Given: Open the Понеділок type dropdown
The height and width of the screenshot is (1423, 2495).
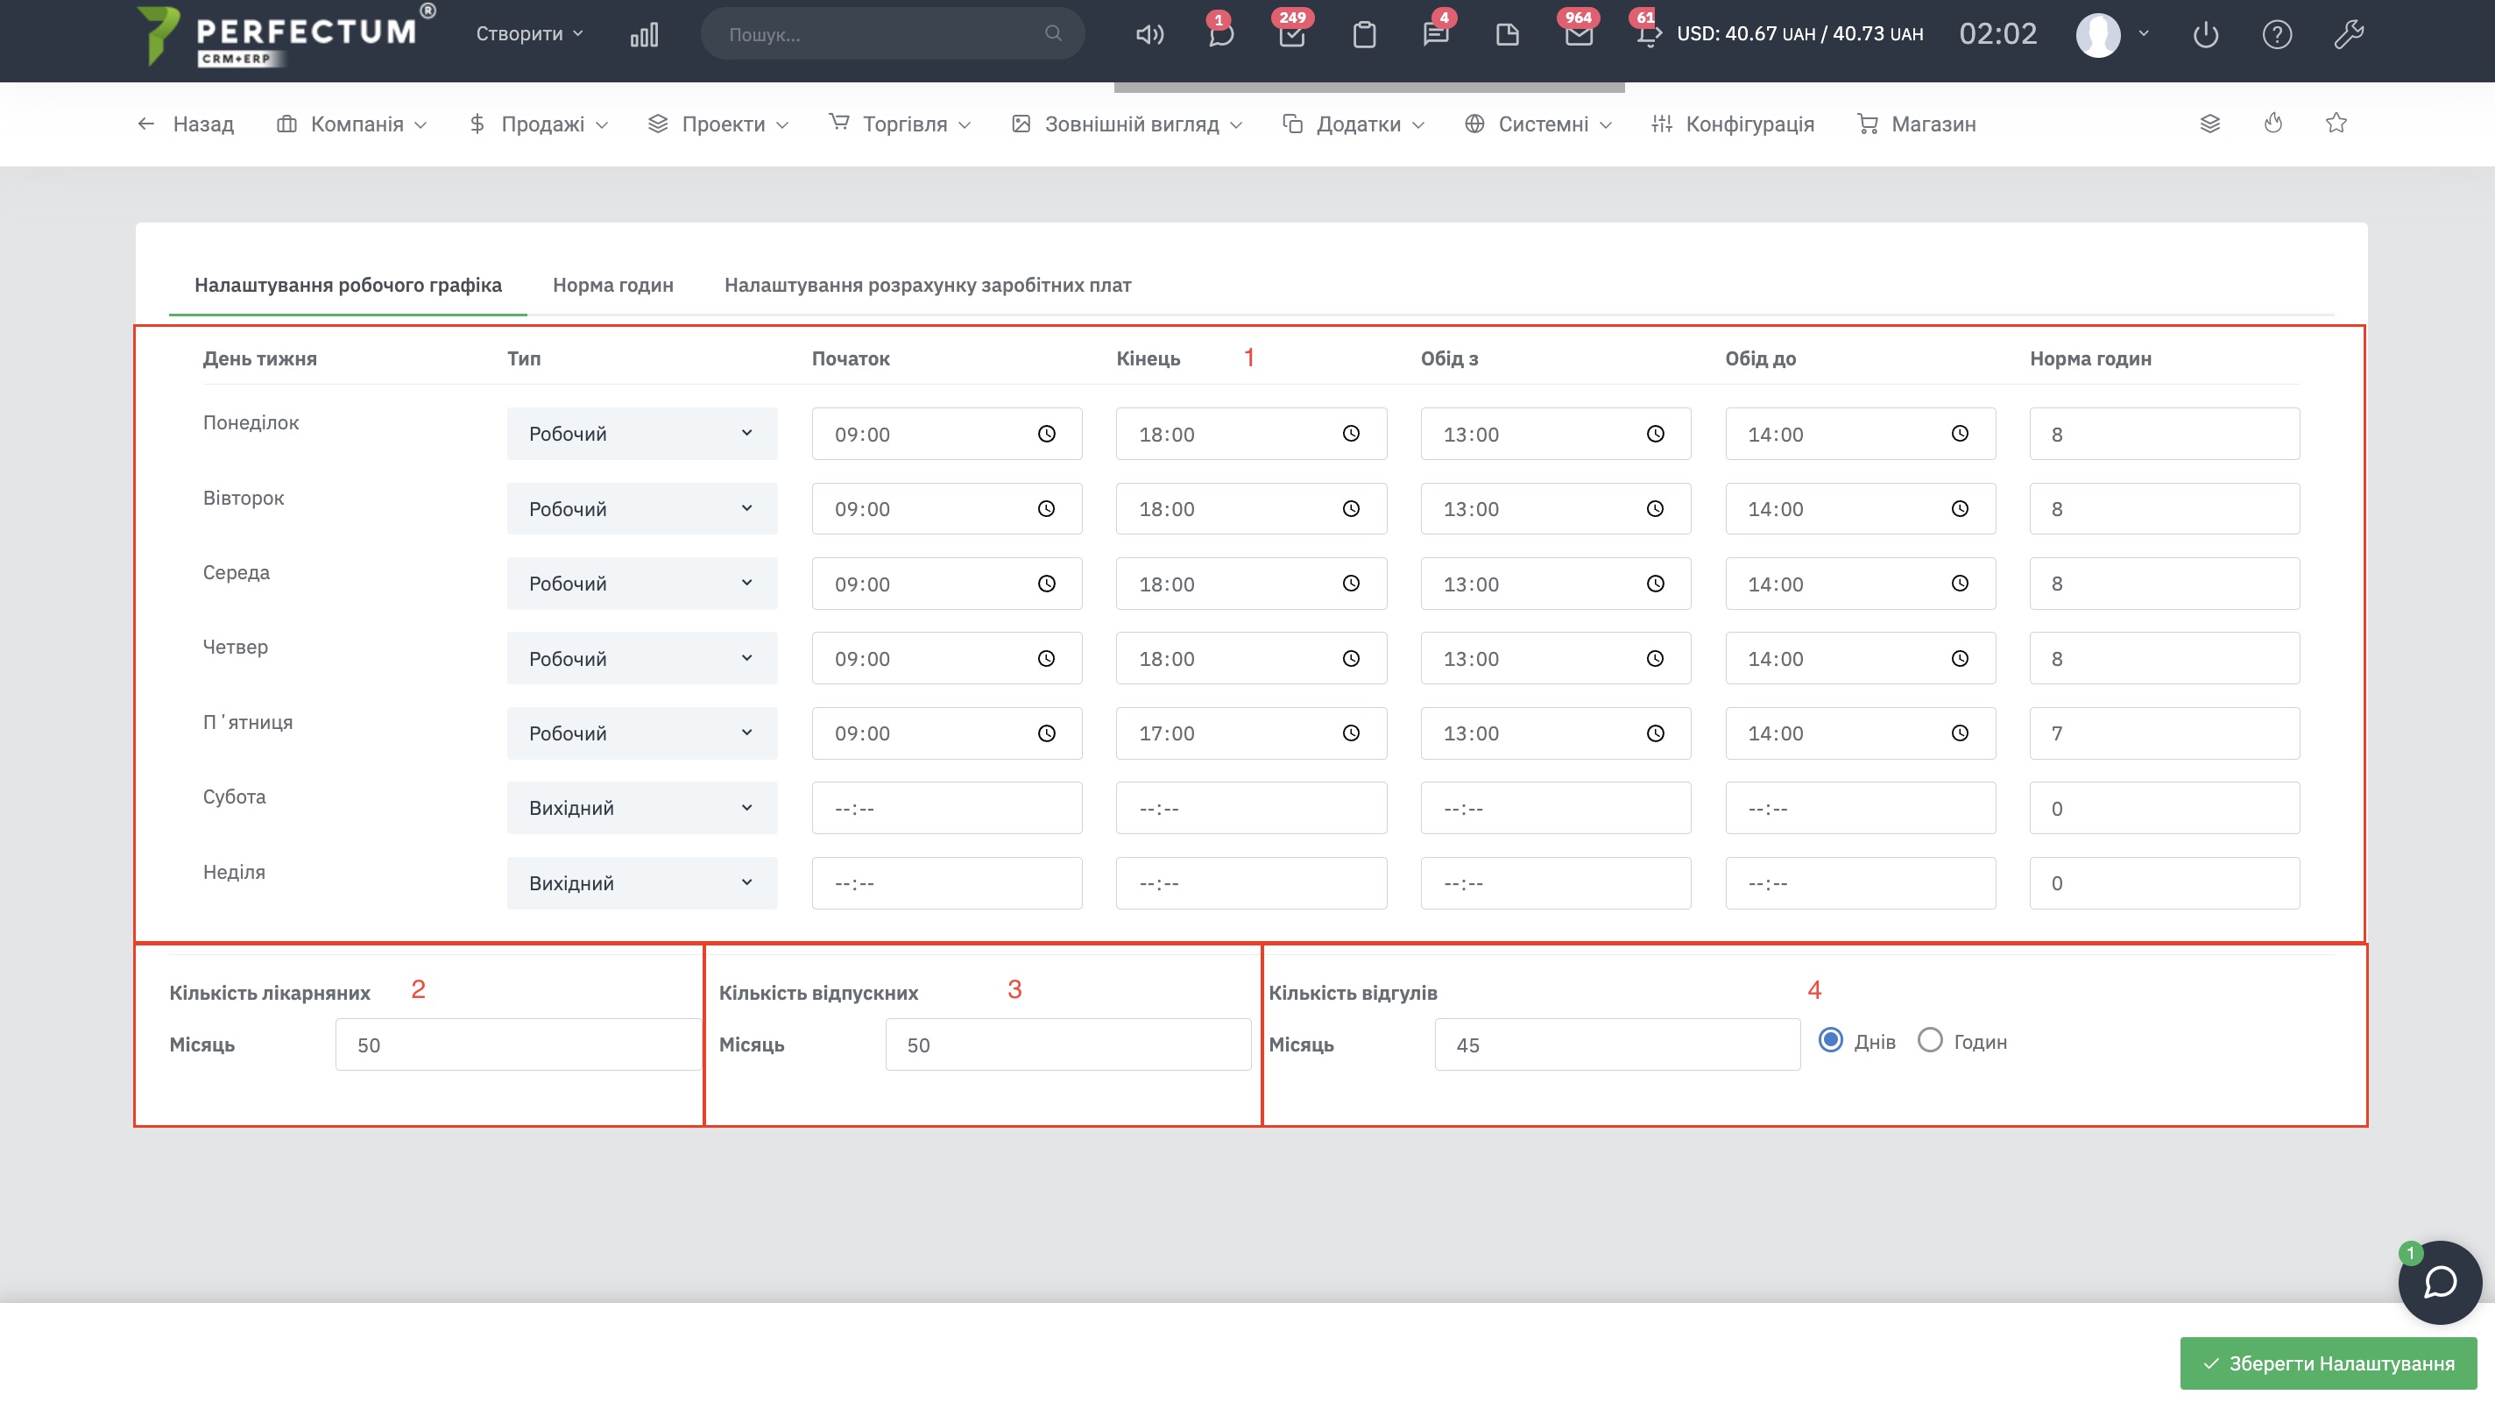Looking at the screenshot, I should 642,433.
